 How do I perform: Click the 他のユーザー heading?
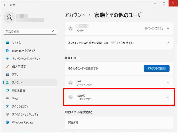point(72,58)
